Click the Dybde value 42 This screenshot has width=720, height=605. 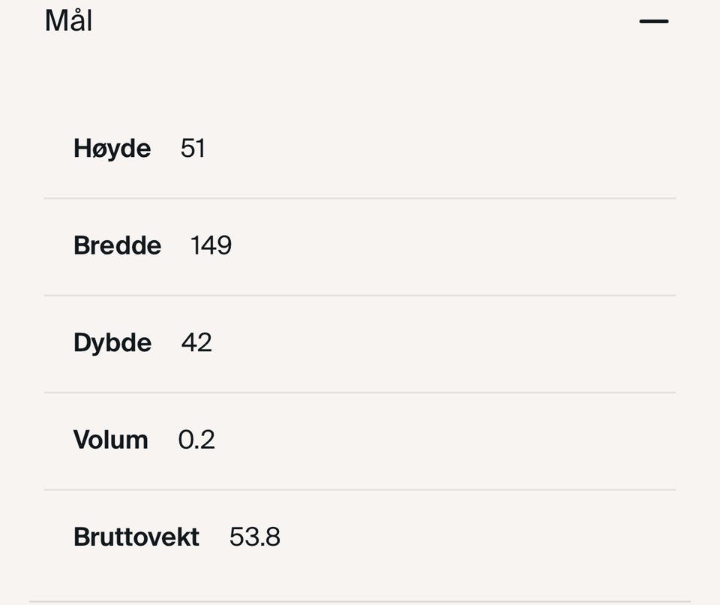point(196,342)
